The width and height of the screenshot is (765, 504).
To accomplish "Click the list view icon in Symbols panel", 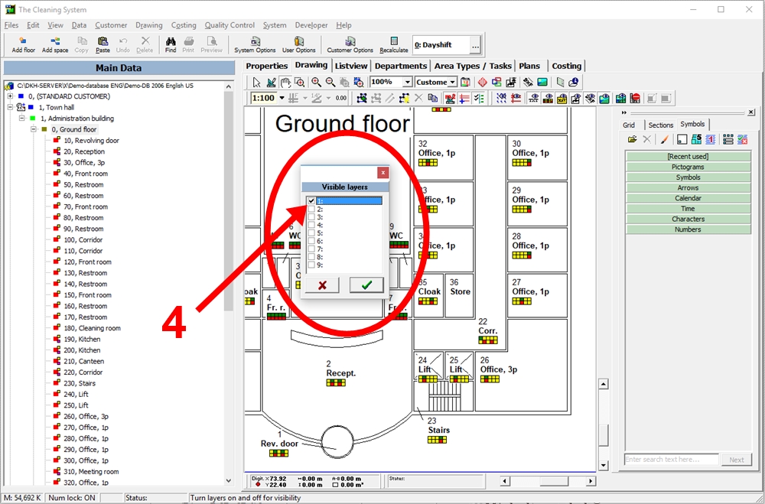I will (x=728, y=140).
